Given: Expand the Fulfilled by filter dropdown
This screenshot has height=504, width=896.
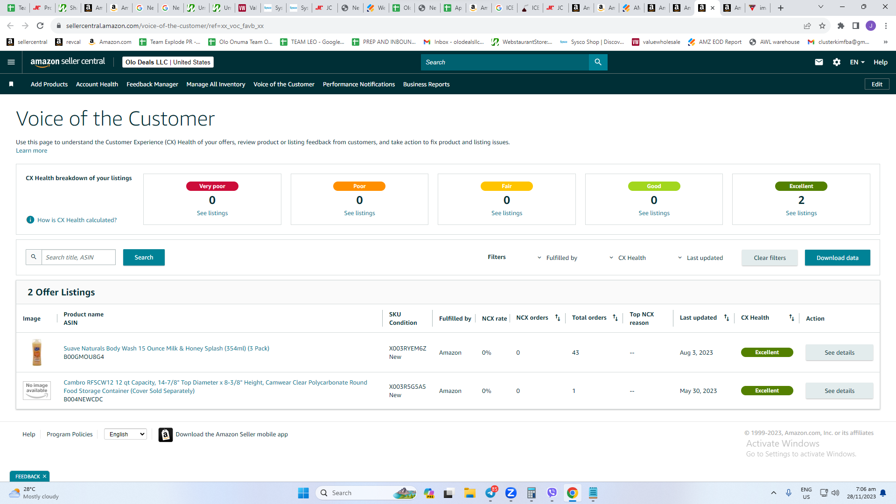Looking at the screenshot, I should [x=557, y=258].
